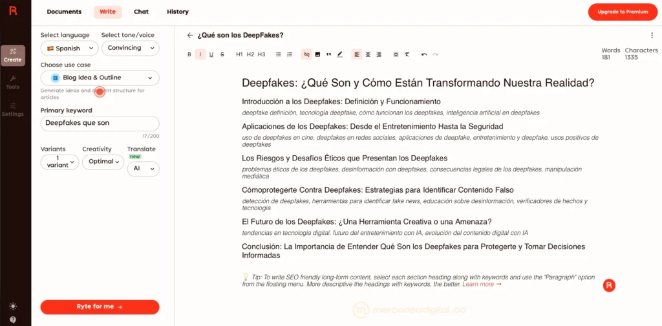Insert an image from toolbar
The image size is (662, 326).
(x=317, y=54)
